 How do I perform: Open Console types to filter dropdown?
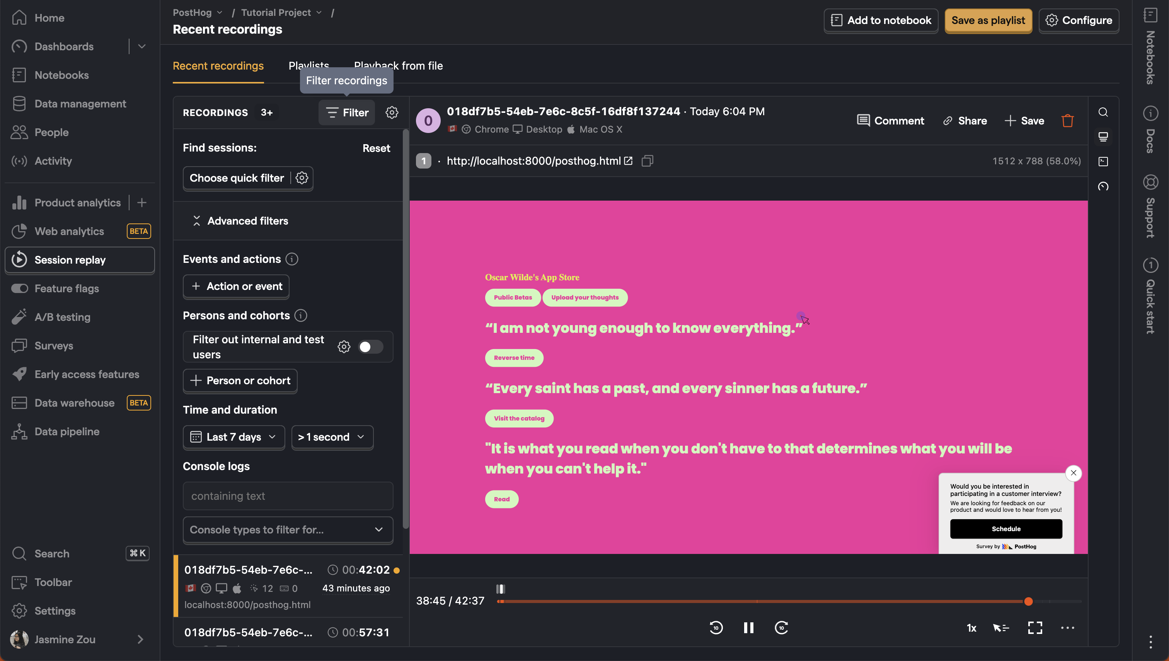click(x=286, y=529)
